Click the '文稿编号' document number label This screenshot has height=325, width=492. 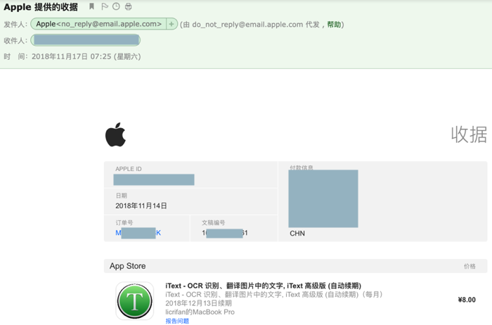pyautogui.click(x=214, y=222)
